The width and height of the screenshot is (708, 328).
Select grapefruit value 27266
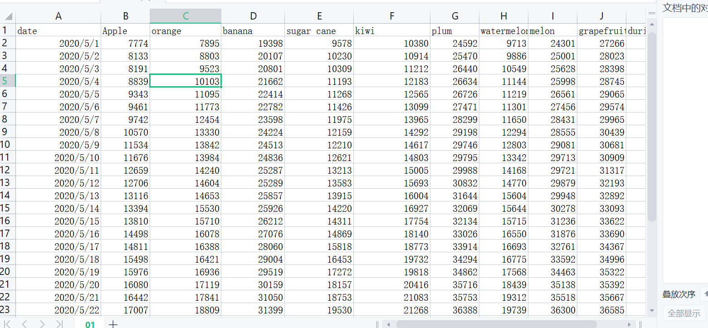tap(602, 43)
